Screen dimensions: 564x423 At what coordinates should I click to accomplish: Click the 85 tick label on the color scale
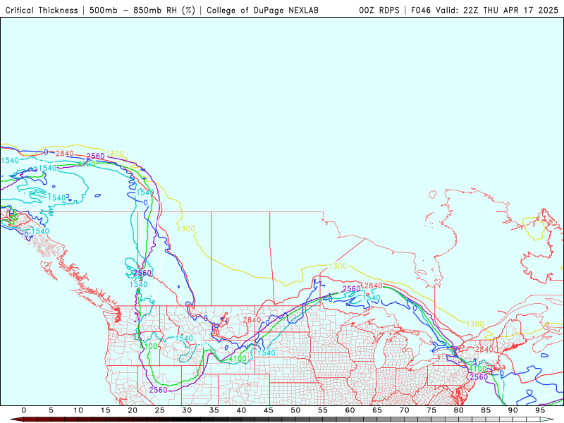[486, 410]
